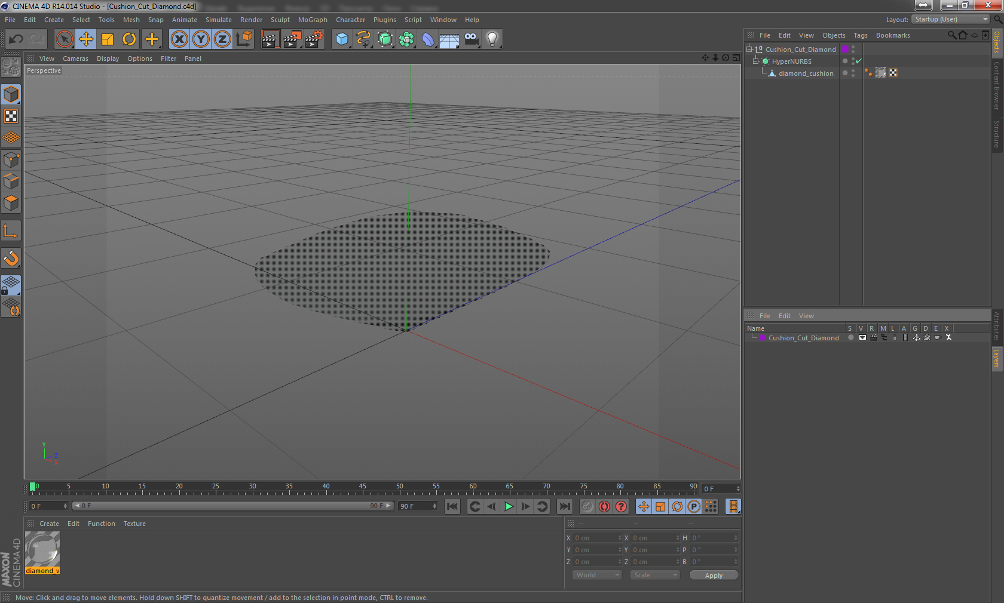Switch to Texture mode icon
The height and width of the screenshot is (603, 1004).
click(x=11, y=116)
